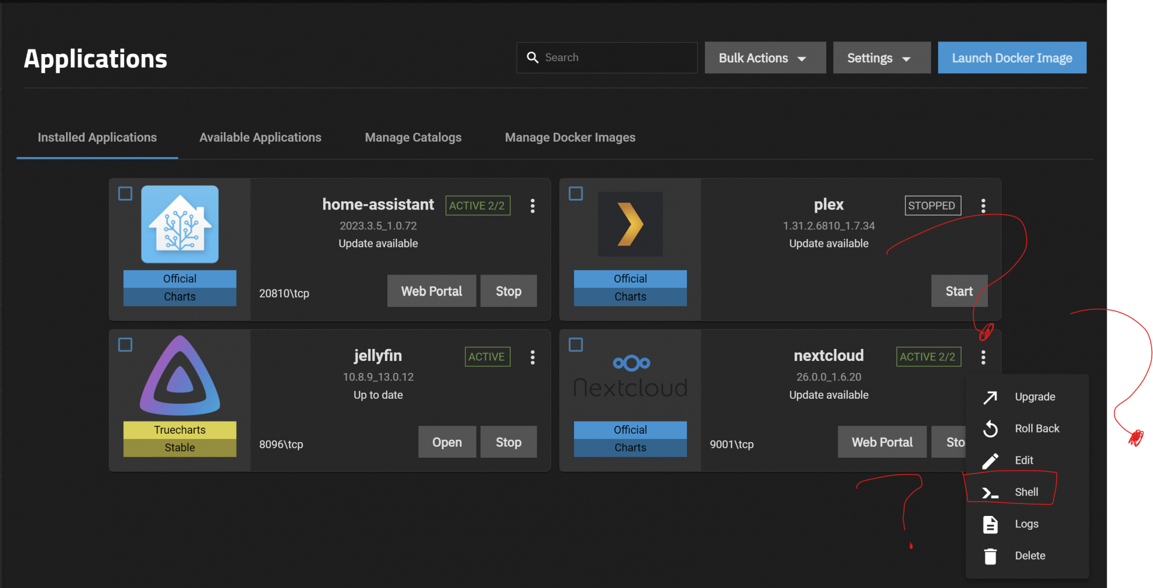Stop the nextcloud app
The image size is (1153, 588).
coord(949,443)
